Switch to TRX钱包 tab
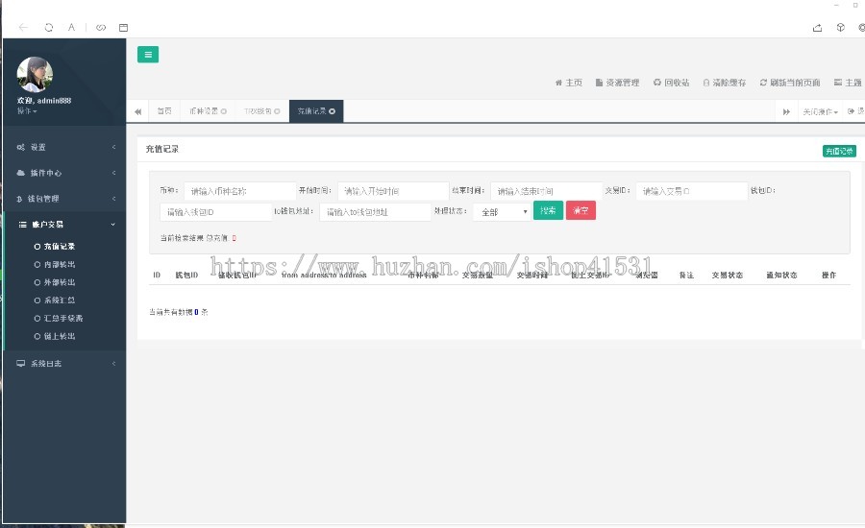This screenshot has width=865, height=528. pyautogui.click(x=258, y=111)
